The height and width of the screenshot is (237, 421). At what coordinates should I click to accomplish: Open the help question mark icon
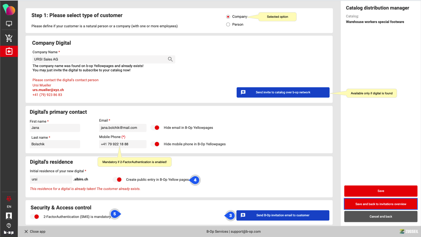click(9, 225)
